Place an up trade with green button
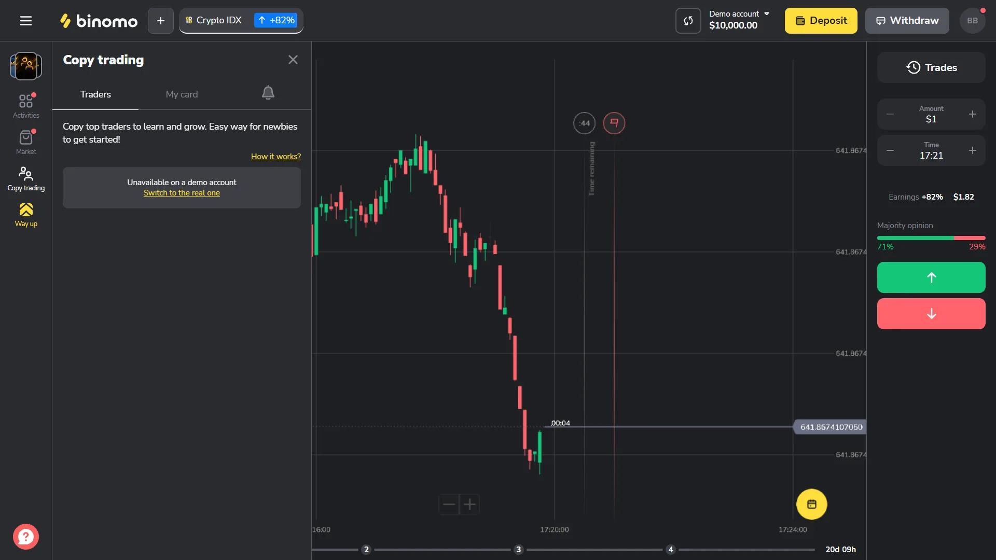 931,277
